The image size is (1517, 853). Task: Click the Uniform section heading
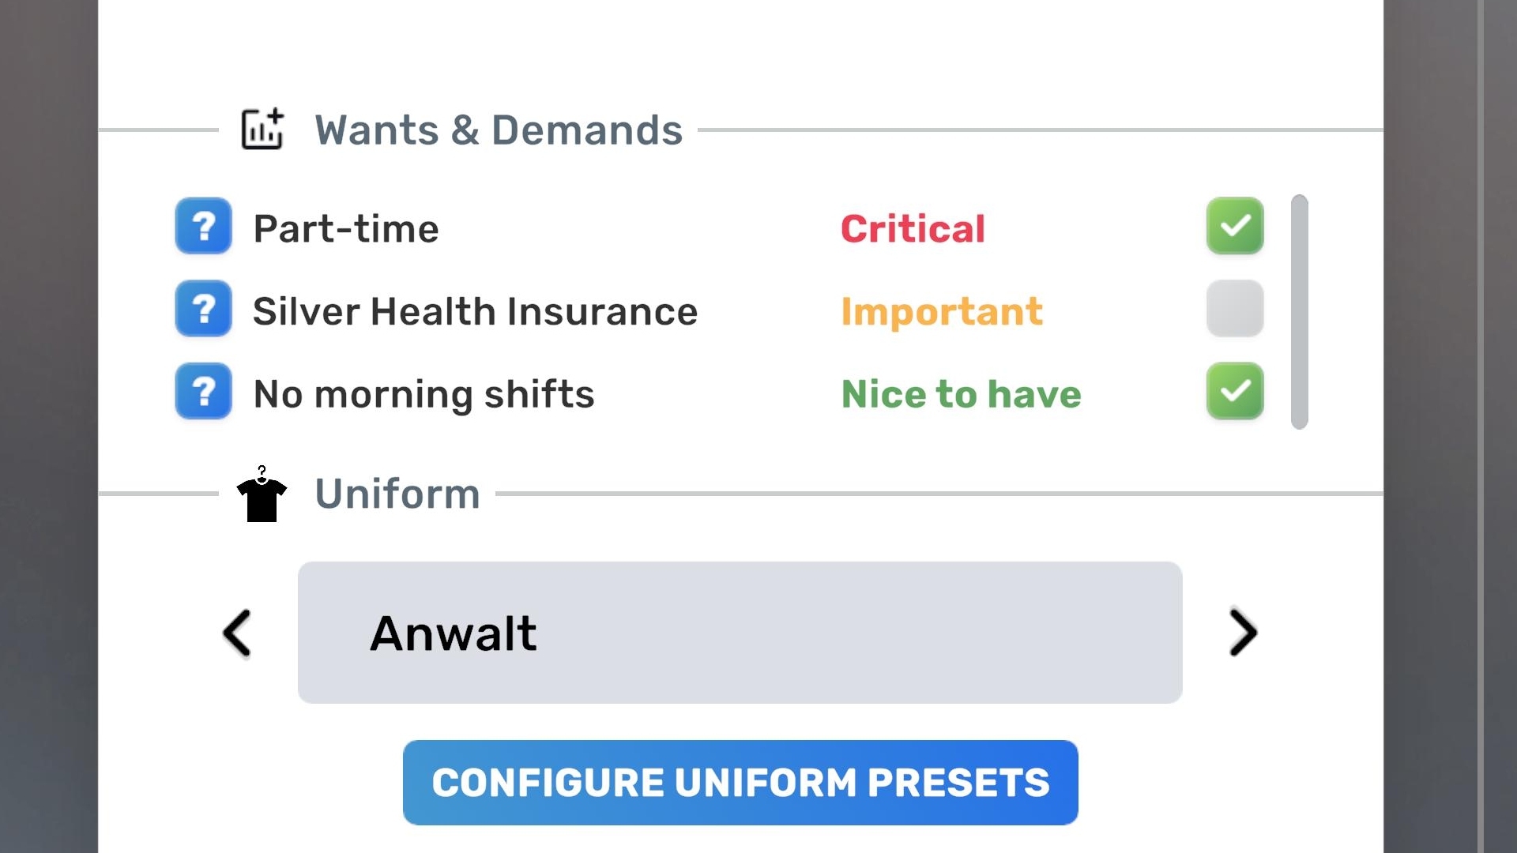[397, 494]
